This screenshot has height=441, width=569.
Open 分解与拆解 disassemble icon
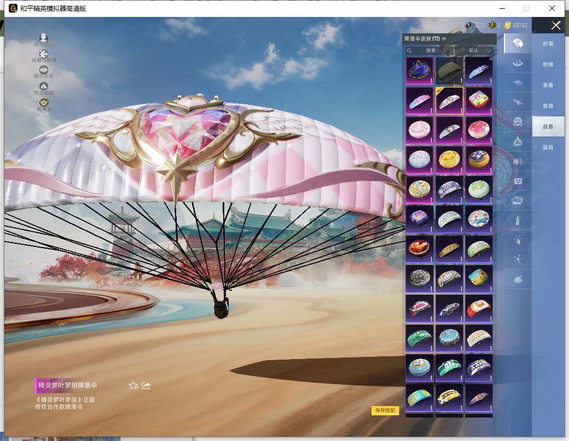pyautogui.click(x=44, y=55)
